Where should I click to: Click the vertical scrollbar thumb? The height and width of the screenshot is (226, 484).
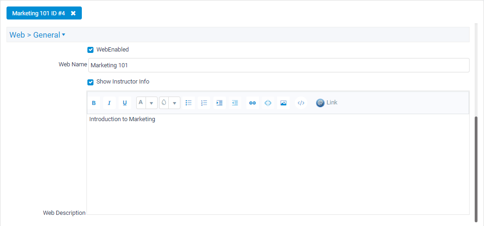(476, 169)
